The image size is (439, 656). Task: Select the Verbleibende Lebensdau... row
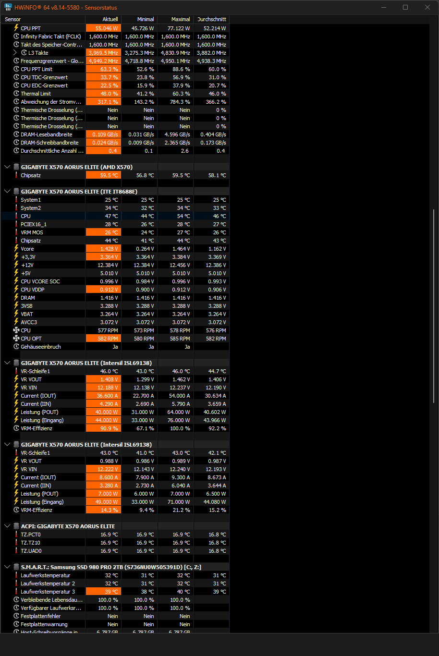pyautogui.click(x=115, y=600)
